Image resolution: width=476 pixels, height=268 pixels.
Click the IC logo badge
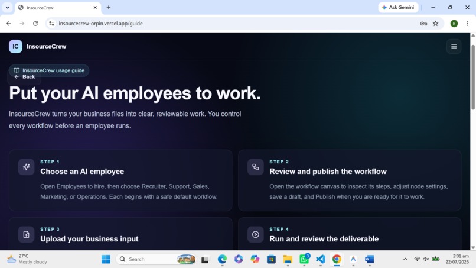coord(15,46)
